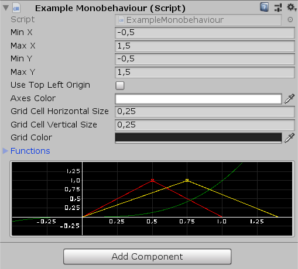Image resolution: width=298 pixels, height=269 pixels.
Task: Expand the Functions foldout arrow
Action: click(x=5, y=151)
